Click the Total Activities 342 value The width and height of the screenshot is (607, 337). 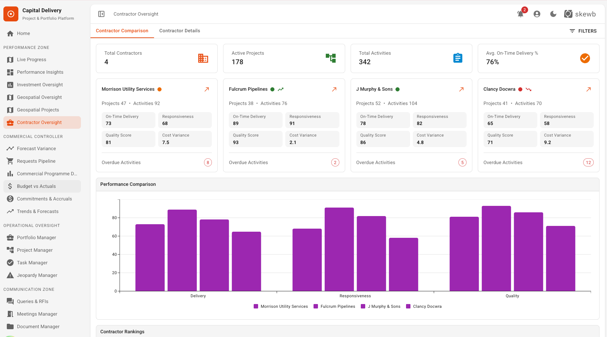(365, 62)
